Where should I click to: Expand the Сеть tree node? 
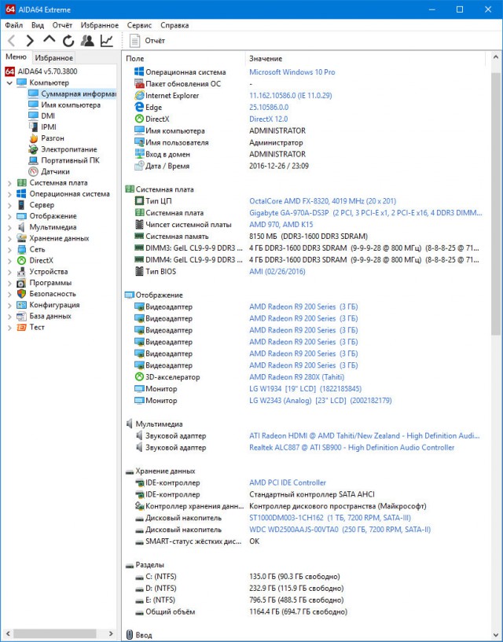click(x=9, y=249)
